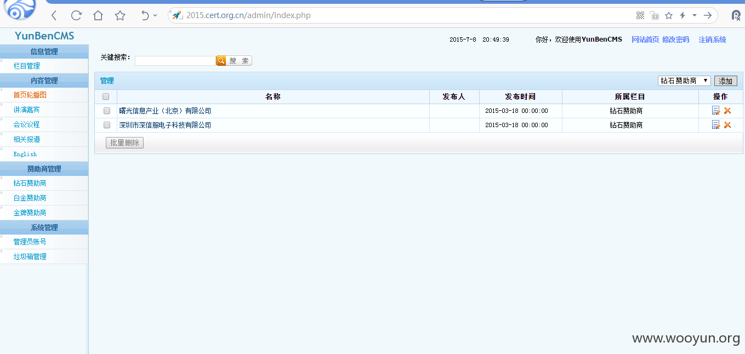Viewport: 745px width, 354px height.
Task: Click the rocket icon before the URL
Action: [x=177, y=15]
